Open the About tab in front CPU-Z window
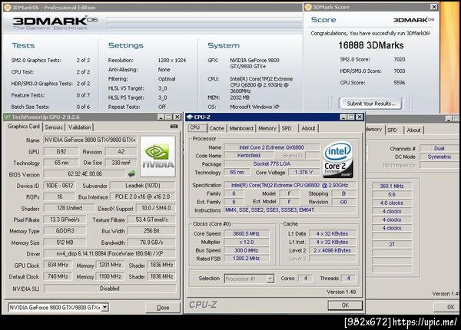The image size is (461, 330). click(308, 128)
